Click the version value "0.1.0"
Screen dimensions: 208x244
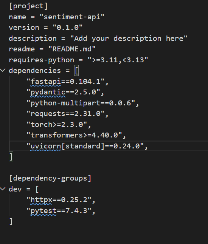coord(68,28)
